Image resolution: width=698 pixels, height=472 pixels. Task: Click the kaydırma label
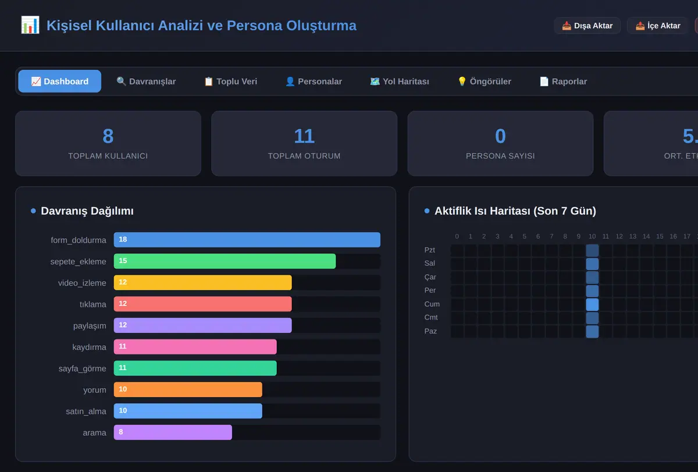click(89, 347)
